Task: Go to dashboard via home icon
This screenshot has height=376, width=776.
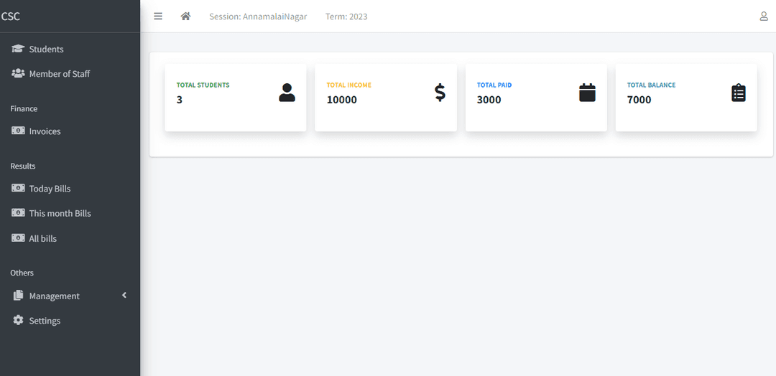Action: 185,17
